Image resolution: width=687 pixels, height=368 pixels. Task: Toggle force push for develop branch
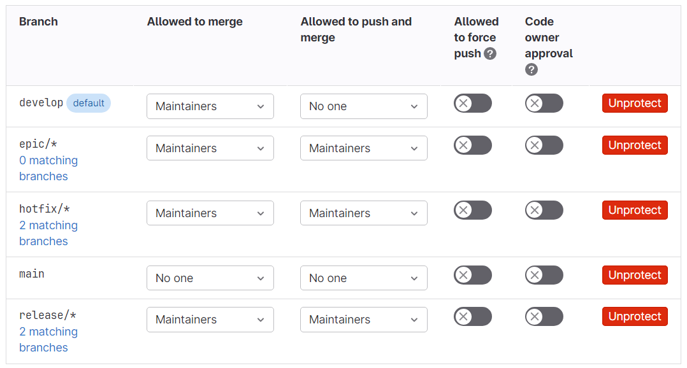[473, 104]
